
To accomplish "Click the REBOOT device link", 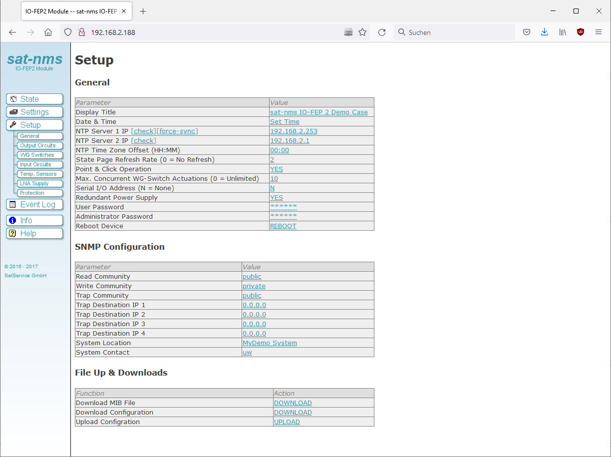I will (x=283, y=226).
